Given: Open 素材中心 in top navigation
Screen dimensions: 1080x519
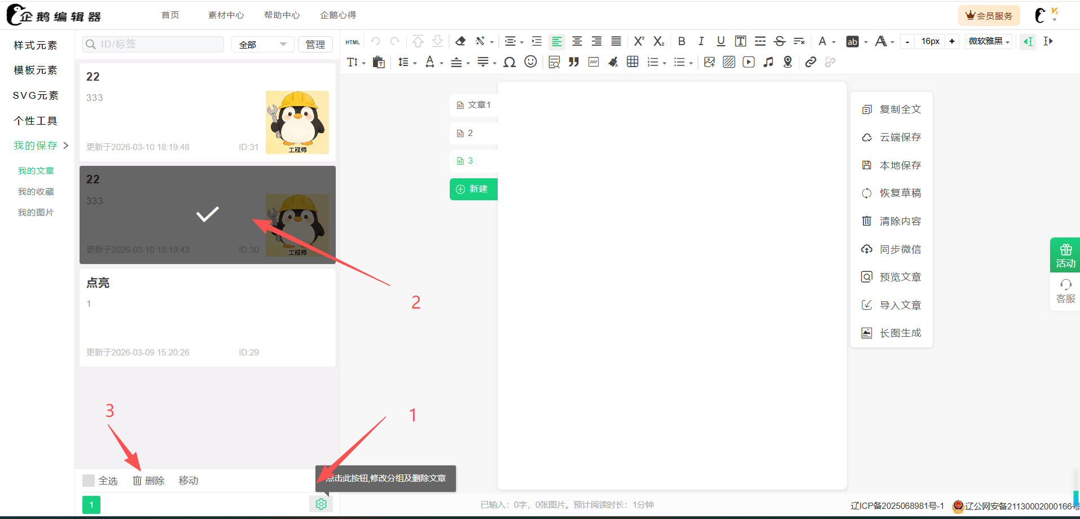Looking at the screenshot, I should [x=226, y=15].
